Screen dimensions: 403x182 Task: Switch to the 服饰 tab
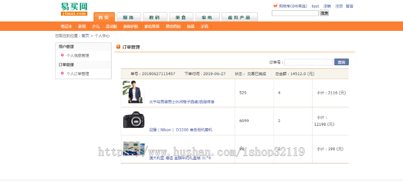(x=129, y=17)
